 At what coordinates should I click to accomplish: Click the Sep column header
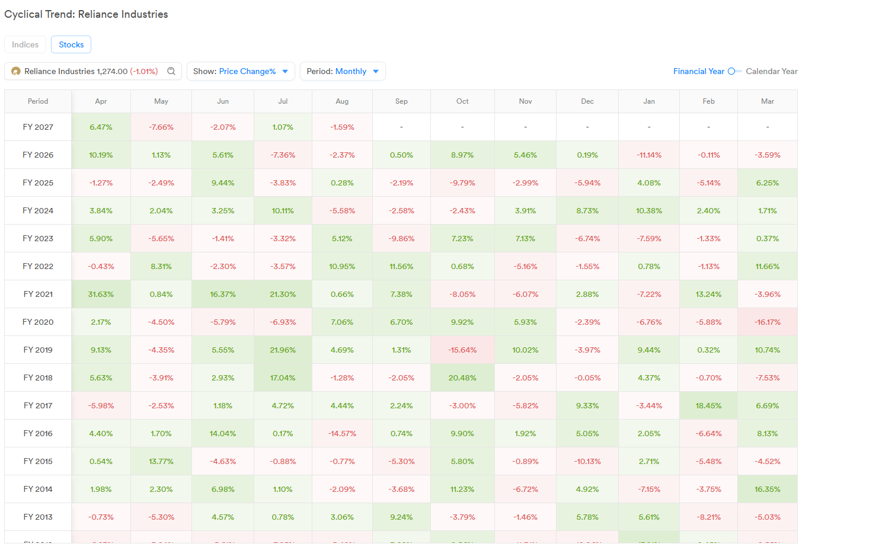pos(402,101)
